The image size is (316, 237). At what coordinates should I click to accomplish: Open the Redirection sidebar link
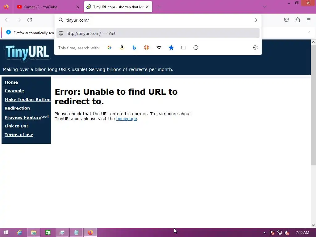coord(17,108)
